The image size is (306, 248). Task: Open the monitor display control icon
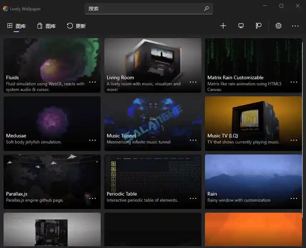241,26
